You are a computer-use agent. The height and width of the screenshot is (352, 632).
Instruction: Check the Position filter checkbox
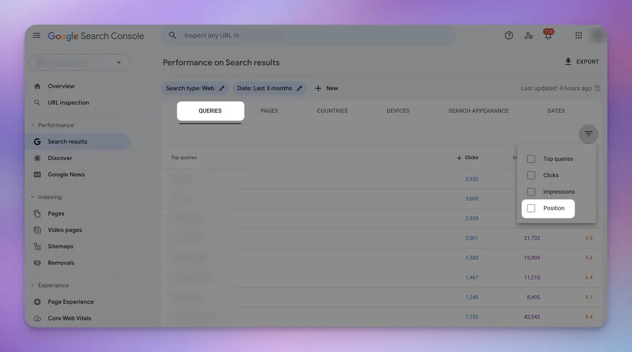click(x=531, y=209)
